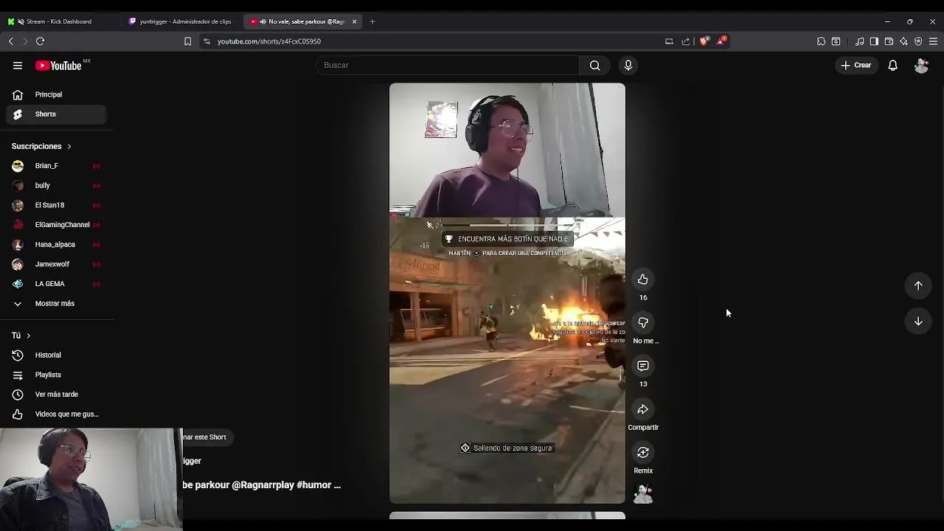Switch to yuntrigger Administrador de clips tab
This screenshot has height=531, width=944.
point(182,21)
